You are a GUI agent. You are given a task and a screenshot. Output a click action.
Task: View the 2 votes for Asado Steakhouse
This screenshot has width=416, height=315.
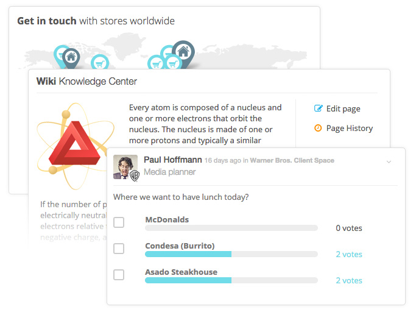349,280
